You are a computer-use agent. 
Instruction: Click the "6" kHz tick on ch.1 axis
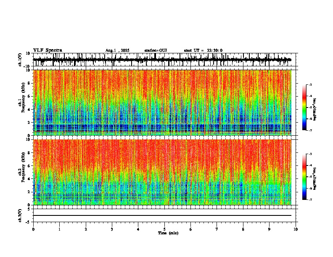click(x=29, y=96)
